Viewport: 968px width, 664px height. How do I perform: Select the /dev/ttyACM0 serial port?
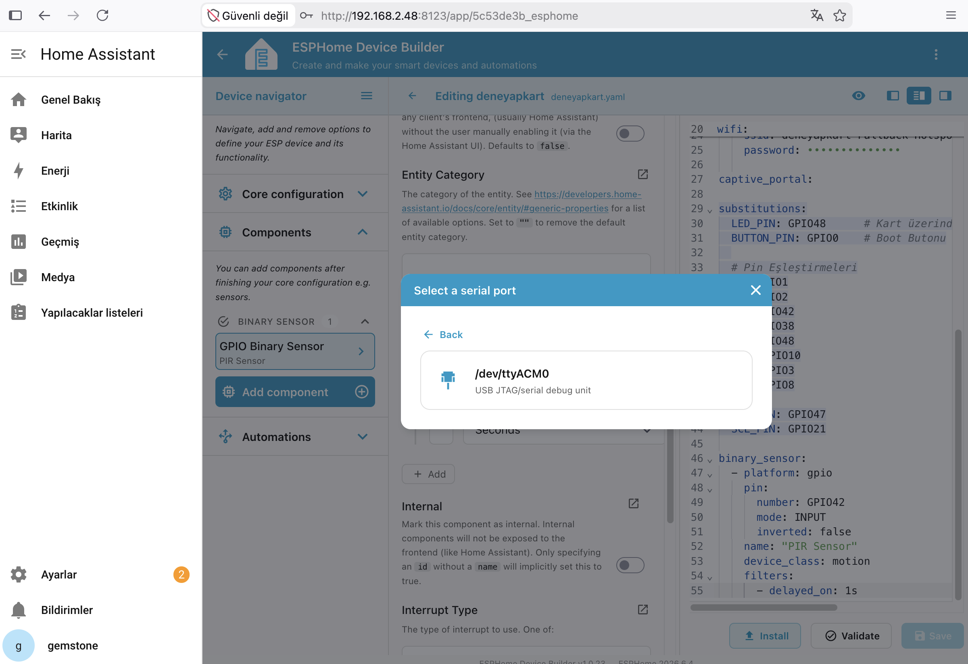(x=586, y=380)
